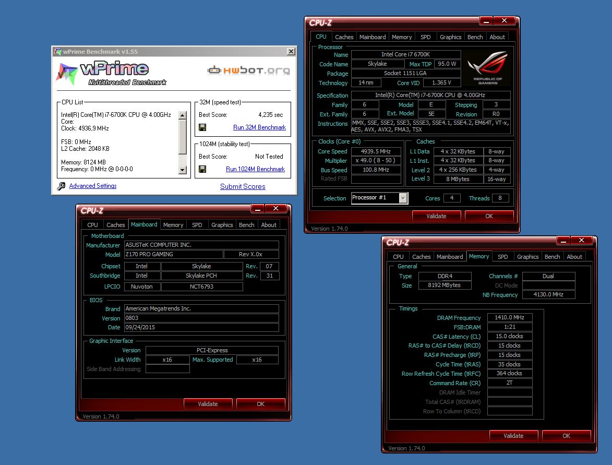The width and height of the screenshot is (612, 465).
Task: Click the BIOS date 09/24/2015 field
Action: click(201, 327)
